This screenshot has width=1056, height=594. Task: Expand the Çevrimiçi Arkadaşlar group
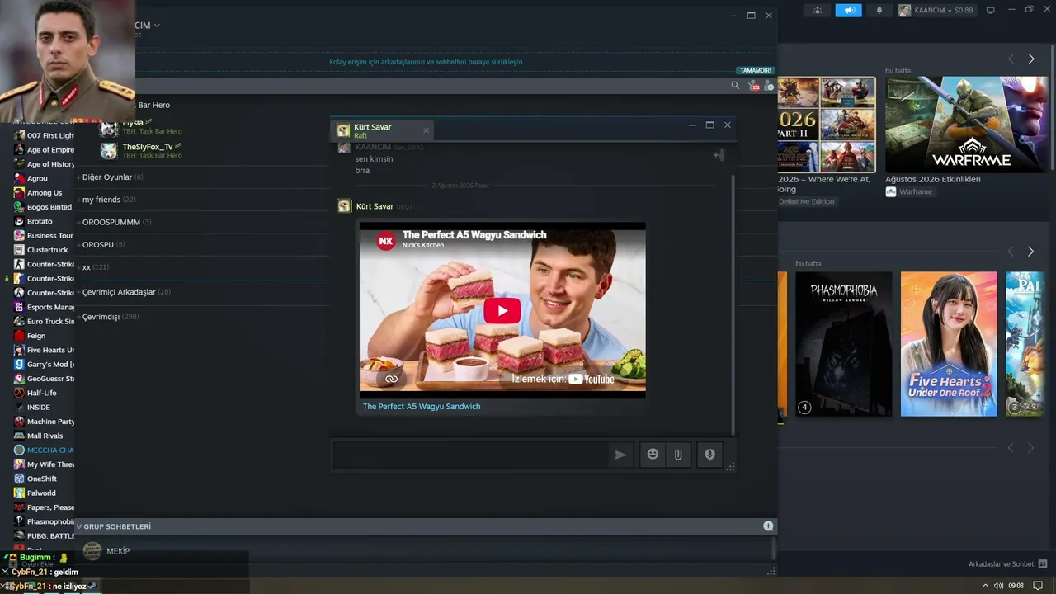pos(124,292)
